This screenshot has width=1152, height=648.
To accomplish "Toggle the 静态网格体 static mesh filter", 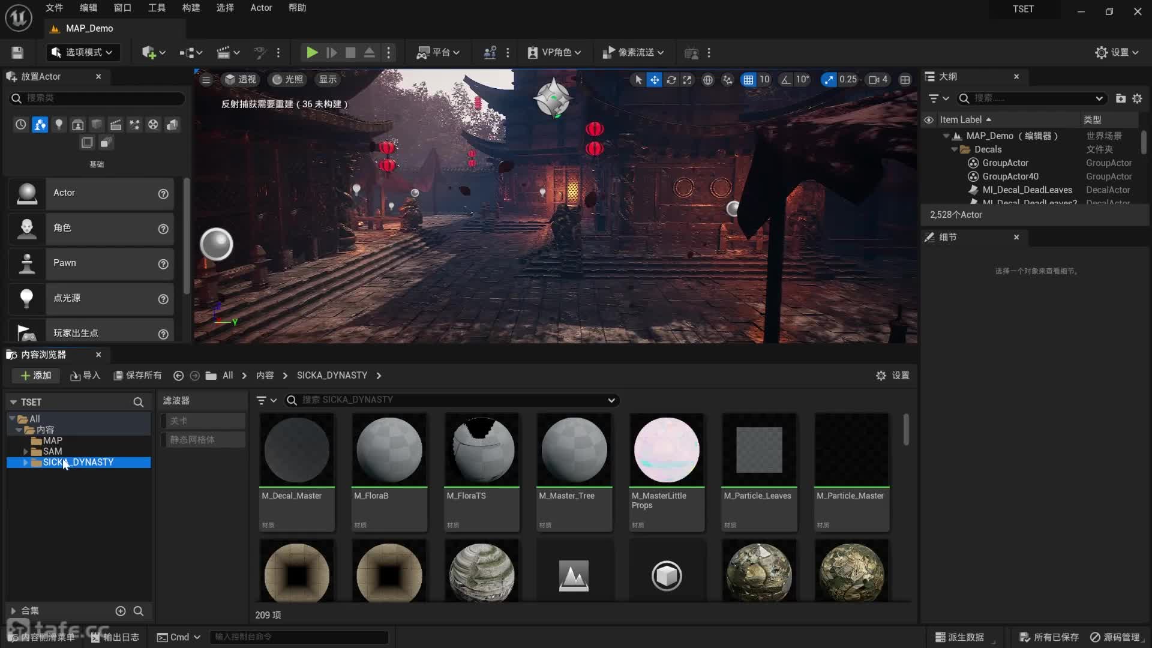I will pos(203,440).
